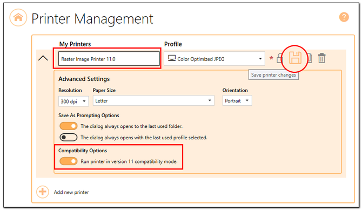Collapse the printer row with up chevron

(43, 58)
